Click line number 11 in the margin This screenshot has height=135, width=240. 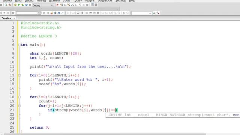pyautogui.click(x=12, y=67)
